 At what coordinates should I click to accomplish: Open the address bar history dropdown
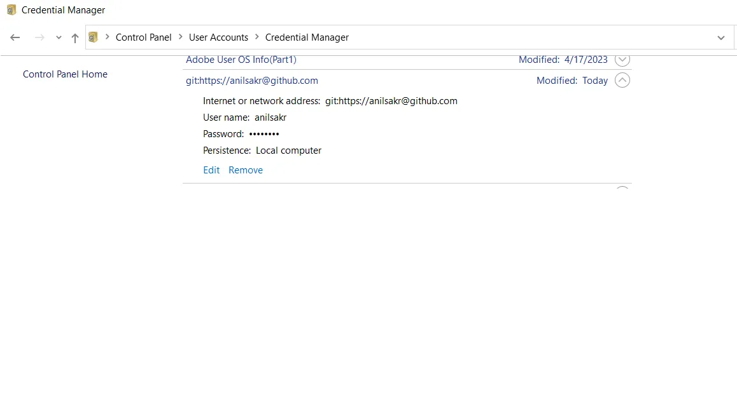coord(721,37)
